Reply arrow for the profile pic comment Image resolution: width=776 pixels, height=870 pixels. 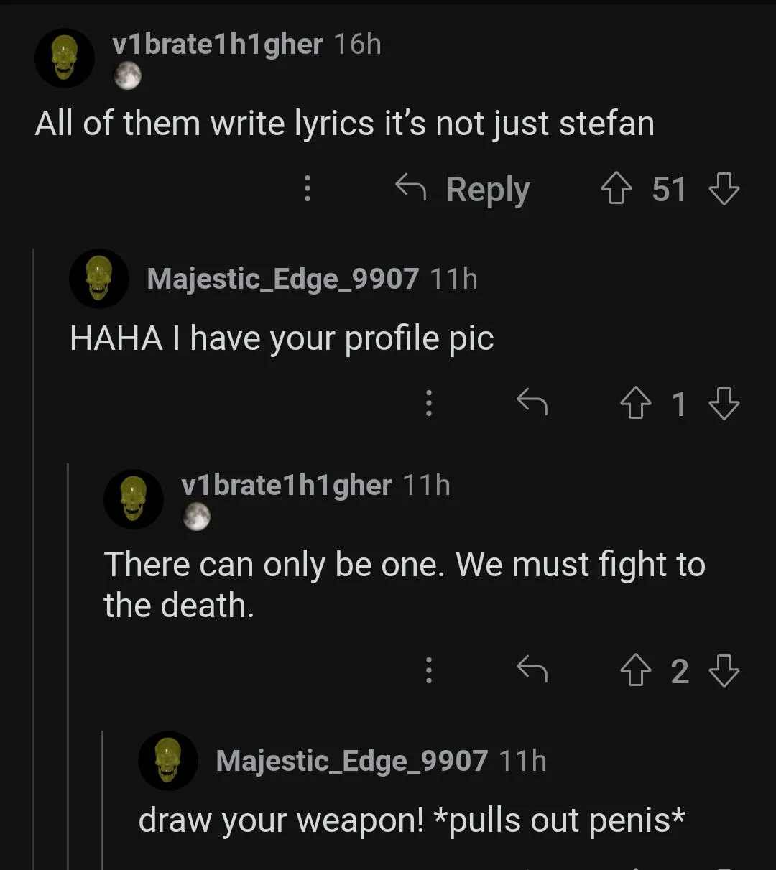532,403
